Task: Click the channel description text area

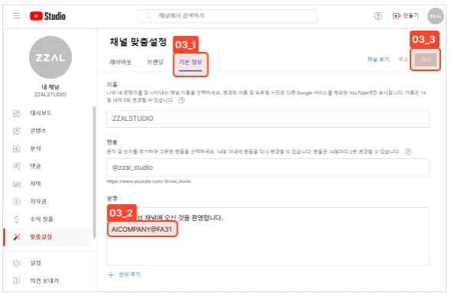Action: click(267, 237)
